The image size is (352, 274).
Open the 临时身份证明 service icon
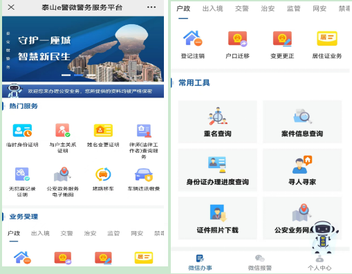coord(22,131)
